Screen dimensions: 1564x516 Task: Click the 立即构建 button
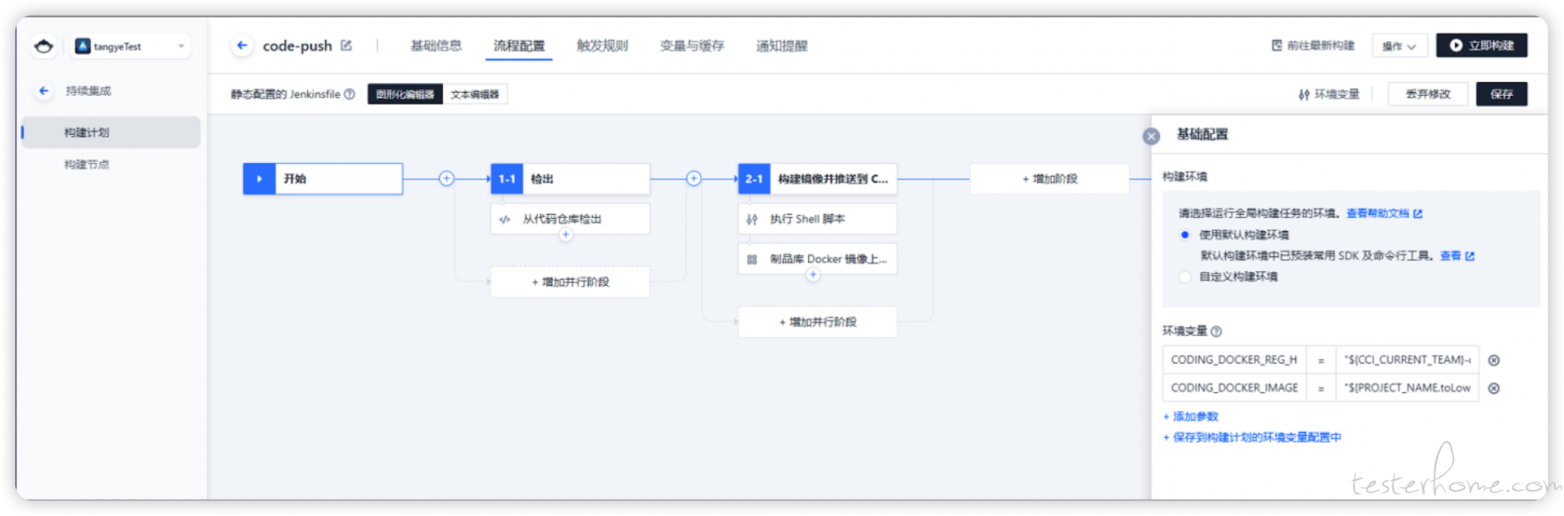[x=1481, y=46]
